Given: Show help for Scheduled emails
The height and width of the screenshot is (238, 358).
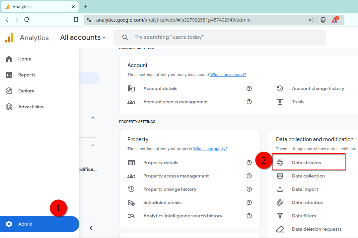Looking at the screenshot, I should pos(249,202).
